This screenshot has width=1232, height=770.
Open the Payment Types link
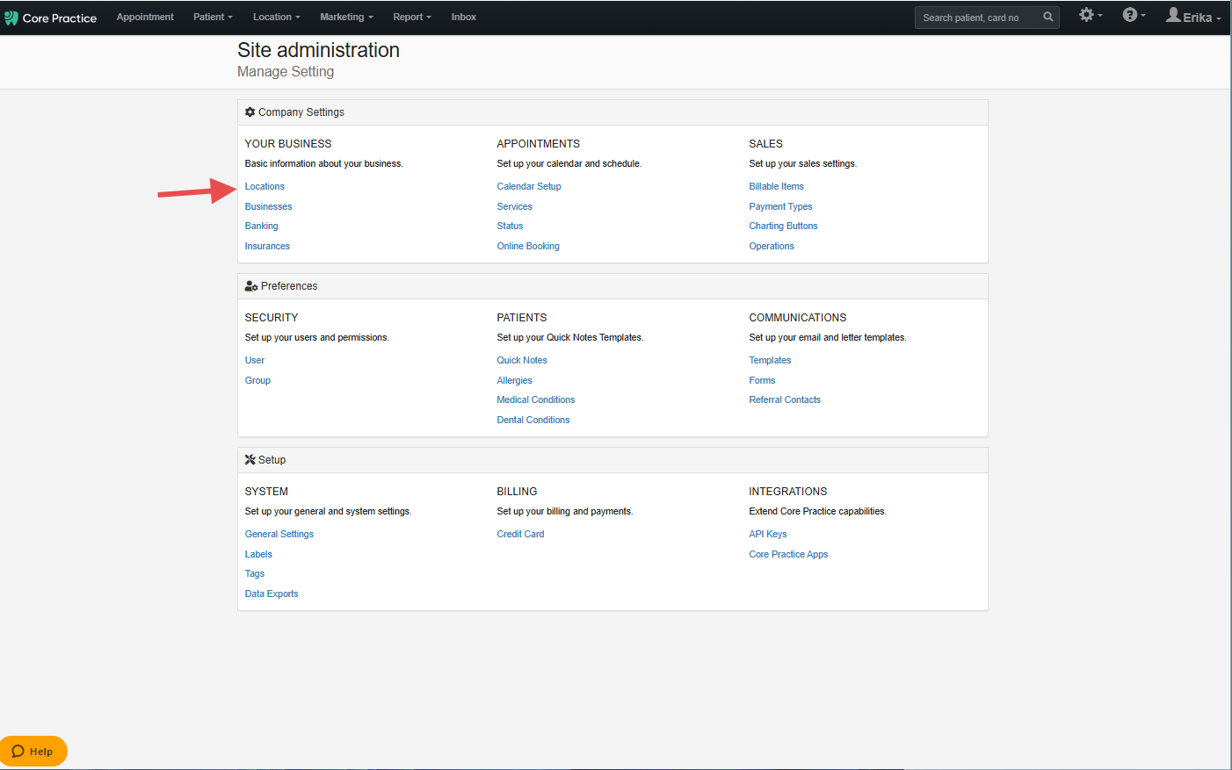(x=780, y=206)
